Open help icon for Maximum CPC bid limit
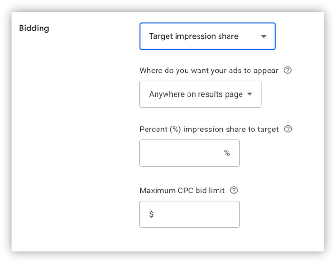334x263 pixels. [234, 191]
